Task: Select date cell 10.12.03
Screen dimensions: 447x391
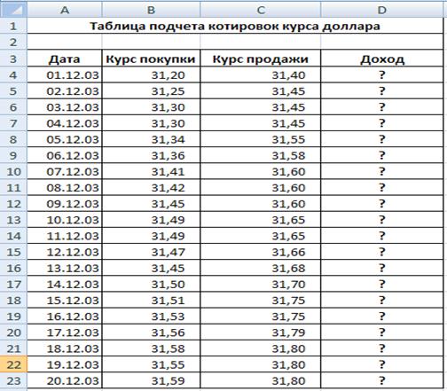Action: click(65, 220)
